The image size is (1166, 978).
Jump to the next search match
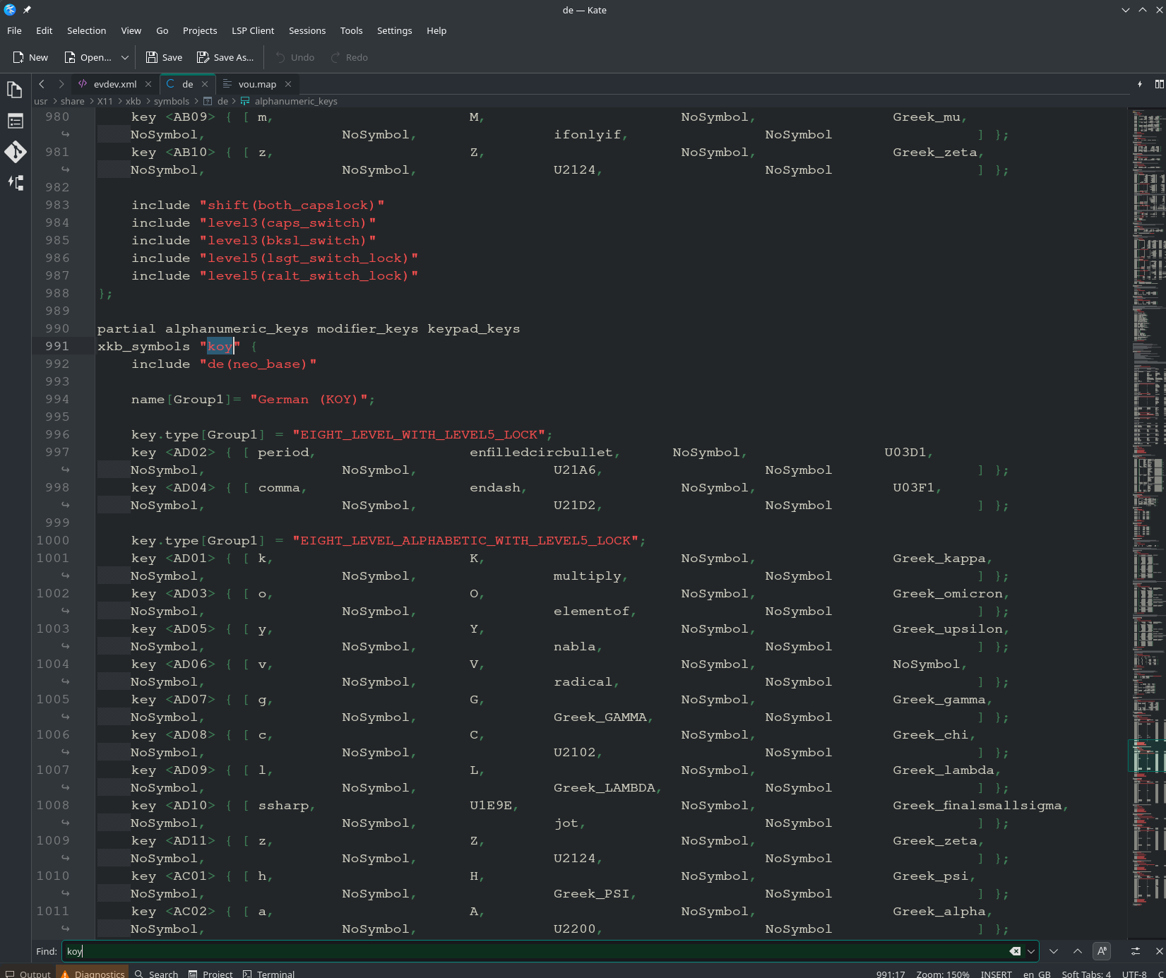tap(1054, 951)
